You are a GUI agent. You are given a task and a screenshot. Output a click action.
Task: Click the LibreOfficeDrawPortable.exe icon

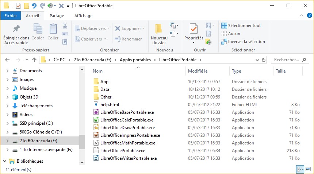point(96,128)
